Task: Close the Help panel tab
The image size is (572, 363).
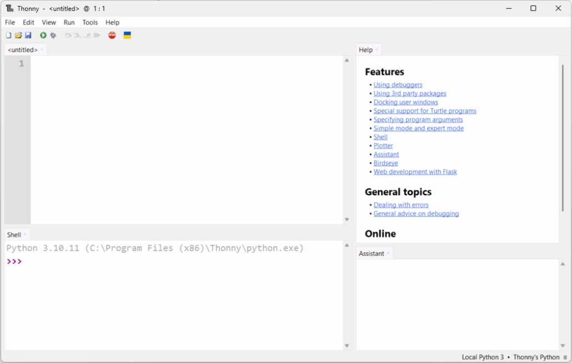Action: [x=377, y=49]
